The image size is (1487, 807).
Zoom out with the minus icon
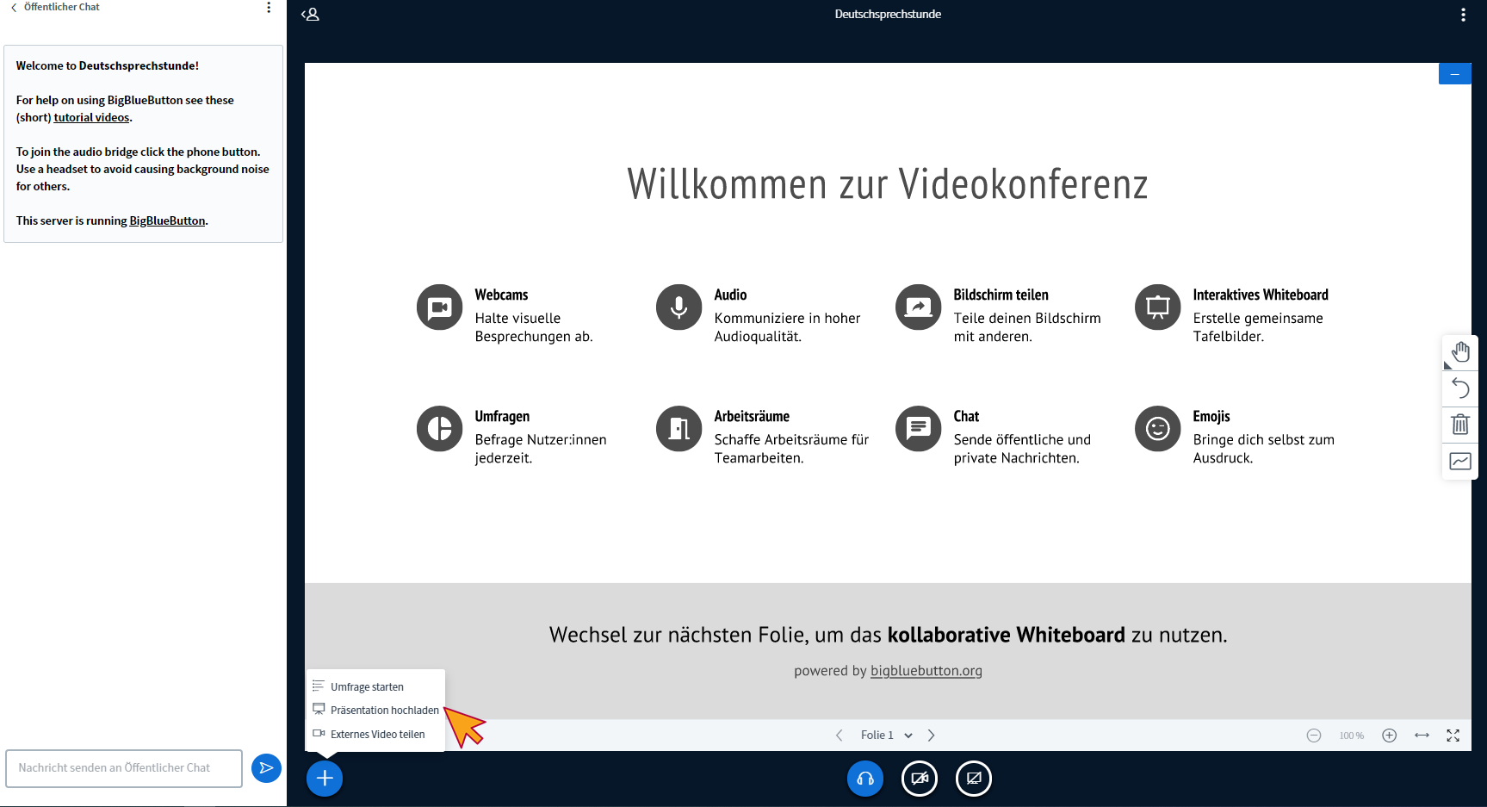click(1314, 736)
